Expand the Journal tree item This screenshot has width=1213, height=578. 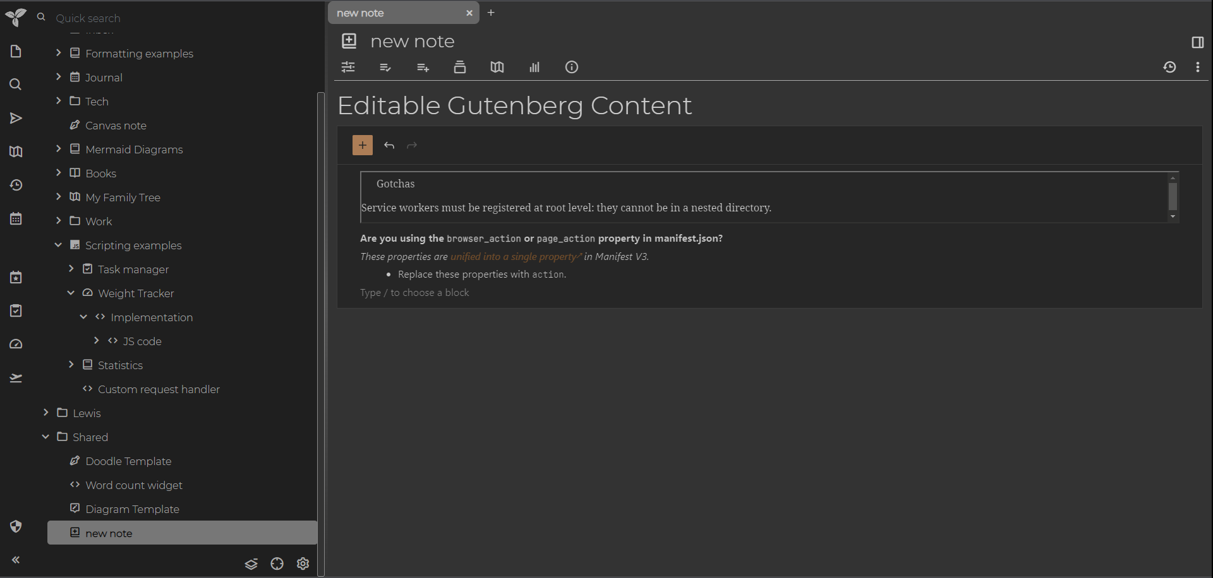tap(59, 77)
